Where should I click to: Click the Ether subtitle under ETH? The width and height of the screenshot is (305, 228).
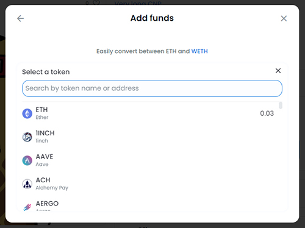pyautogui.click(x=42, y=118)
